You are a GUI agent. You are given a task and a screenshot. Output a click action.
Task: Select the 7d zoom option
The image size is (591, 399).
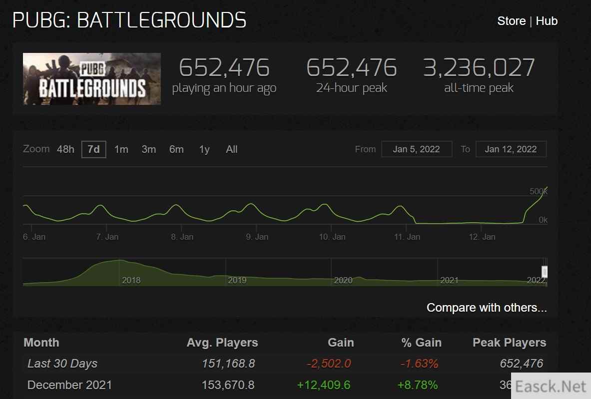click(93, 149)
